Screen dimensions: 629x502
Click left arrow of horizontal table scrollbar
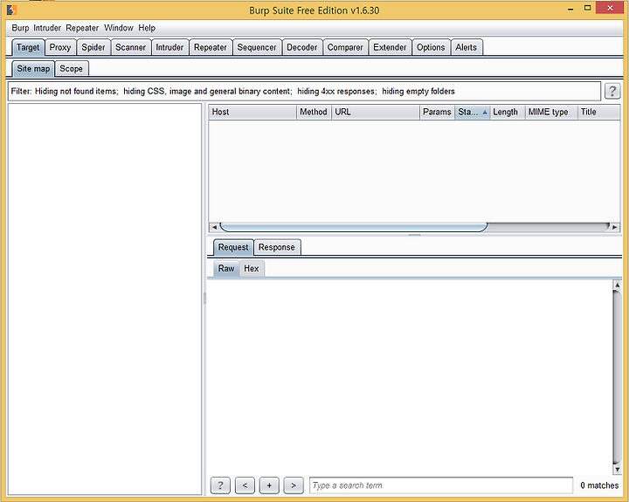coord(214,227)
